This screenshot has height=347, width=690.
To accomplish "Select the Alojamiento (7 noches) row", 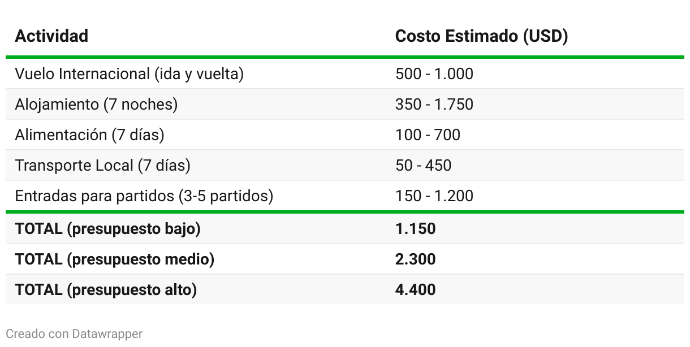I will (x=345, y=105).
